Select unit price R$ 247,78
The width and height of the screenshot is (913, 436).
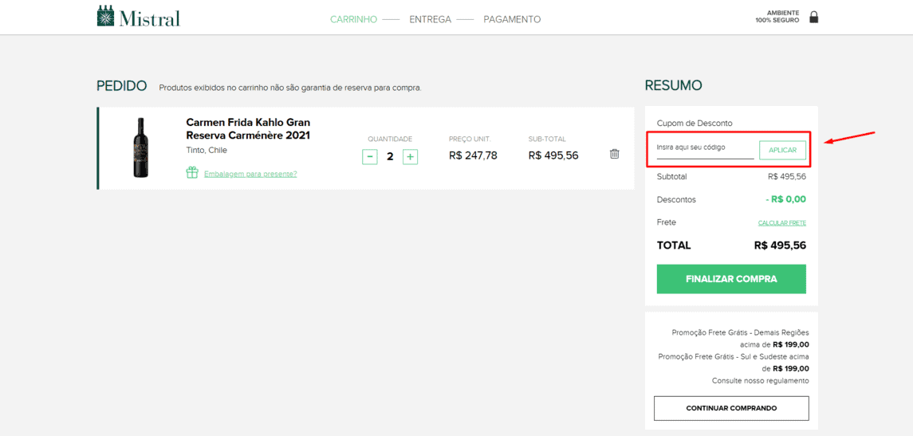(474, 155)
